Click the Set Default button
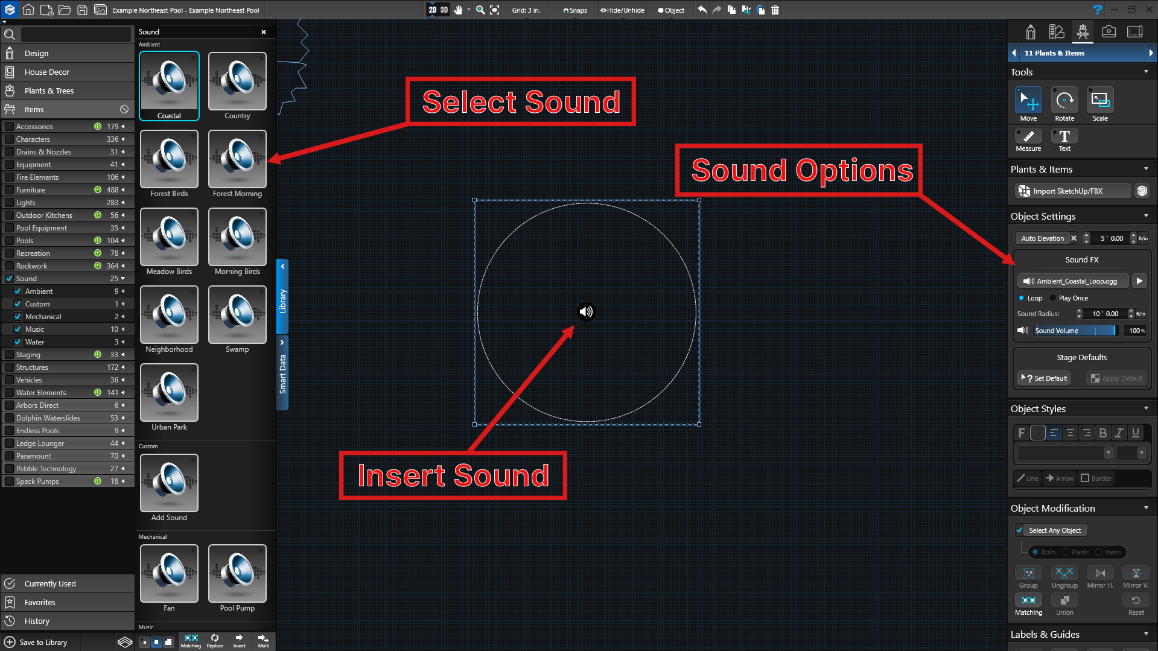 click(1045, 378)
